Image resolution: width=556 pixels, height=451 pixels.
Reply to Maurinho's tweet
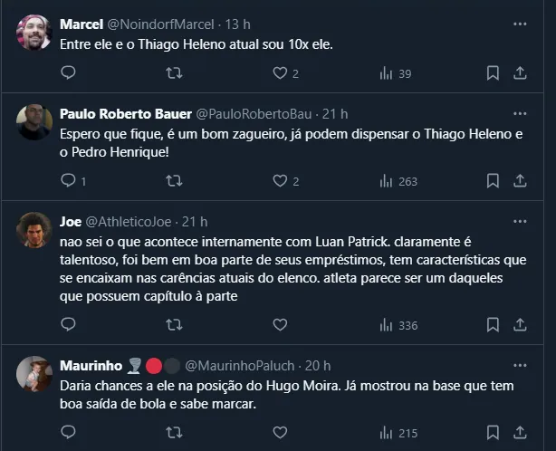pos(68,433)
